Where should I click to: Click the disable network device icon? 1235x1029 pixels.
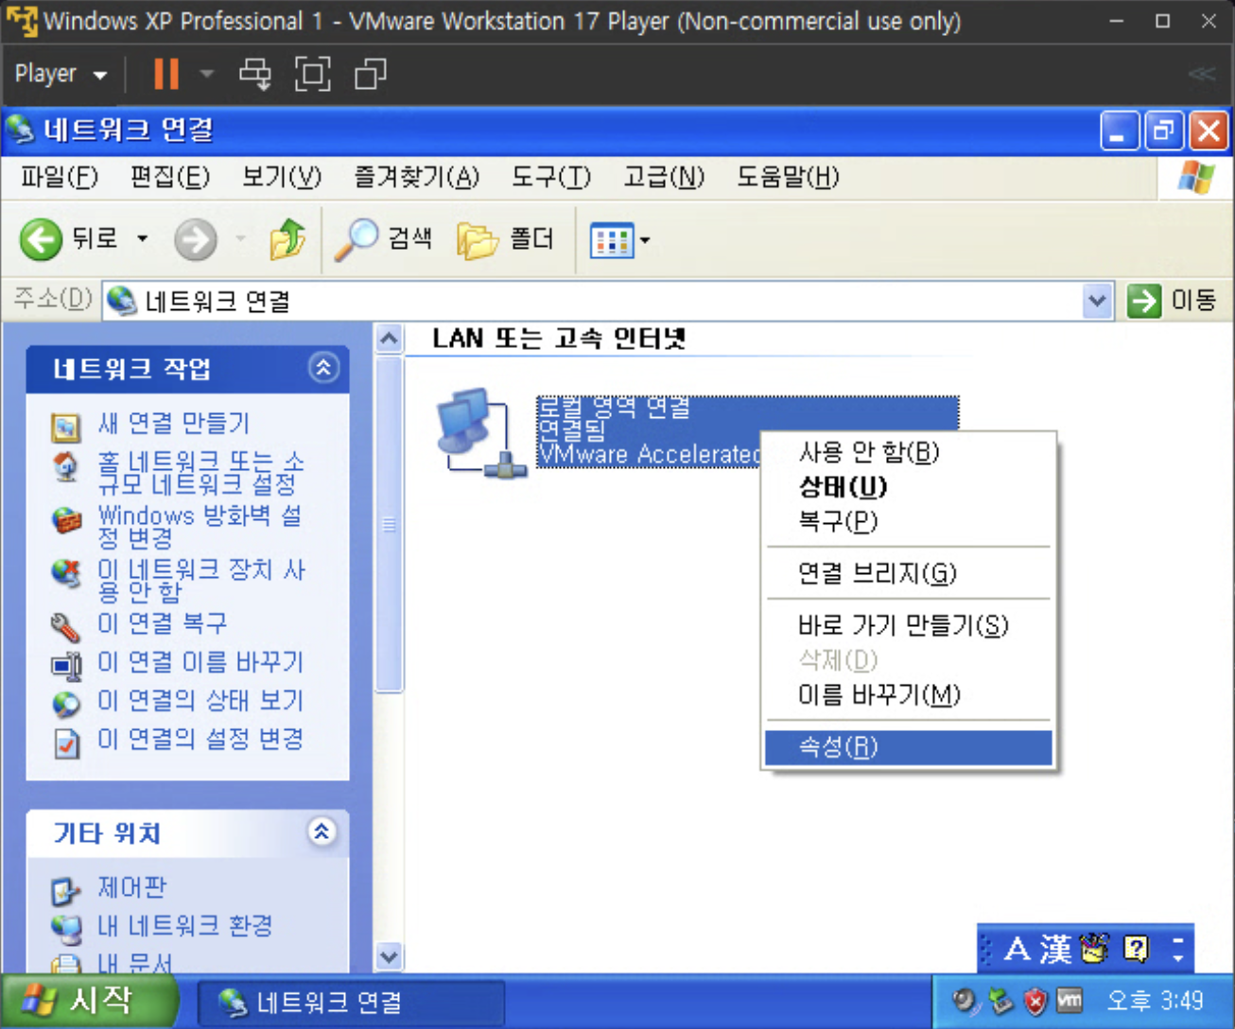click(x=65, y=572)
